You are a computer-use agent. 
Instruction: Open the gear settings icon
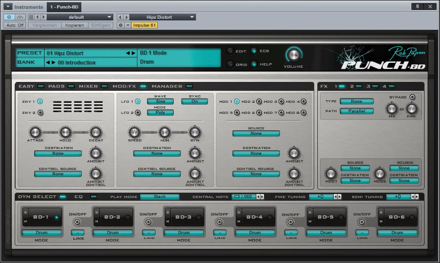[120, 25]
